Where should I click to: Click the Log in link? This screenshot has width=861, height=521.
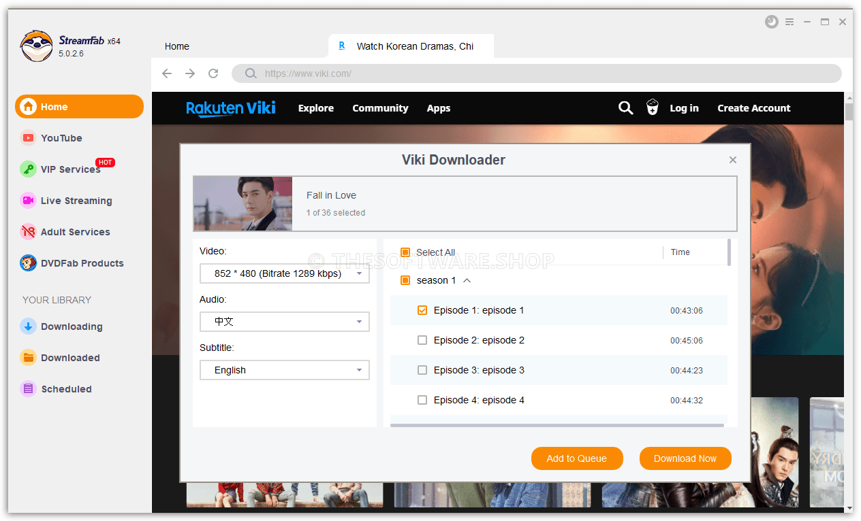point(684,108)
